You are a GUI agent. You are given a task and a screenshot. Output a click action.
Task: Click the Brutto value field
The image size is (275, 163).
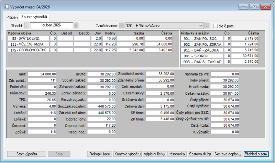point(101,74)
